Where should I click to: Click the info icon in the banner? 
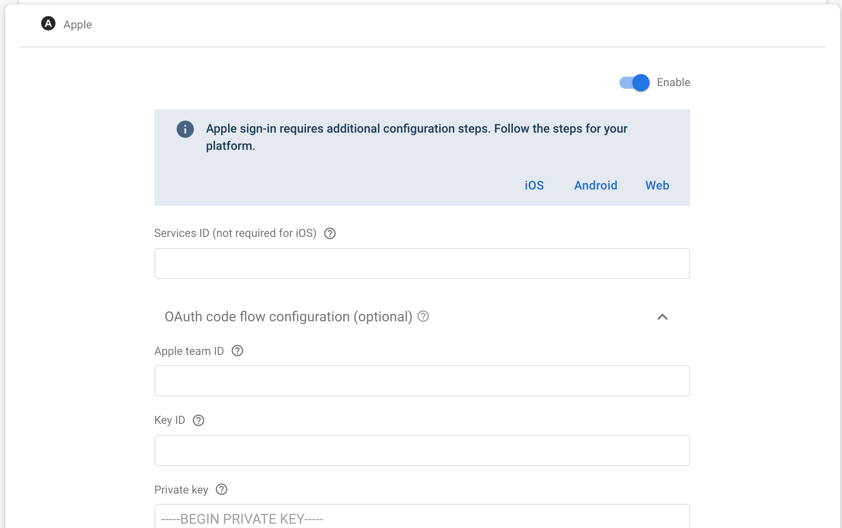(x=185, y=129)
